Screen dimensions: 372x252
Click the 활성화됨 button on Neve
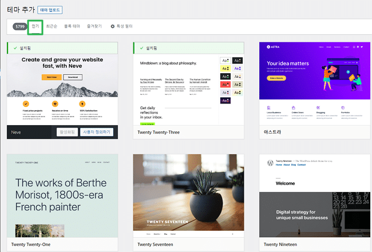[x=67, y=132]
